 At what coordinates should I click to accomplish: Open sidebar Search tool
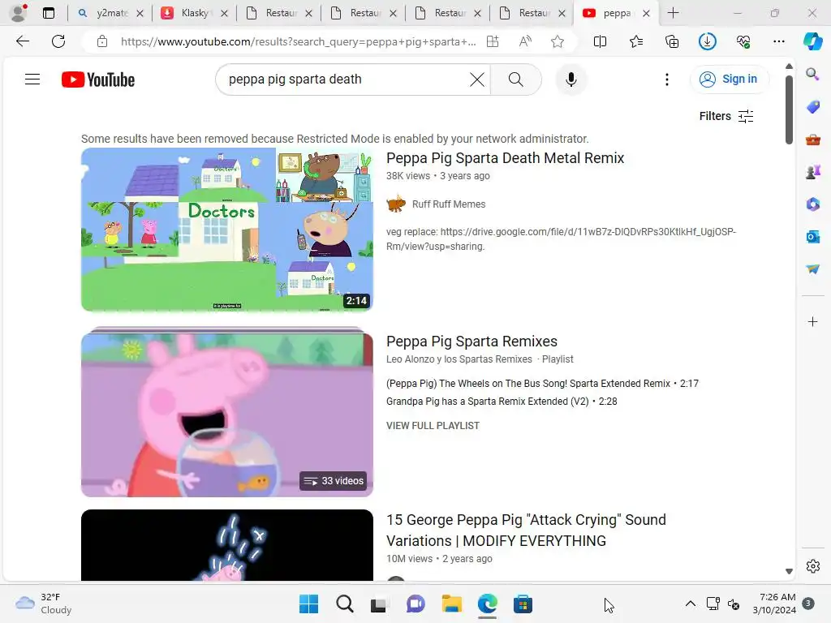point(812,74)
